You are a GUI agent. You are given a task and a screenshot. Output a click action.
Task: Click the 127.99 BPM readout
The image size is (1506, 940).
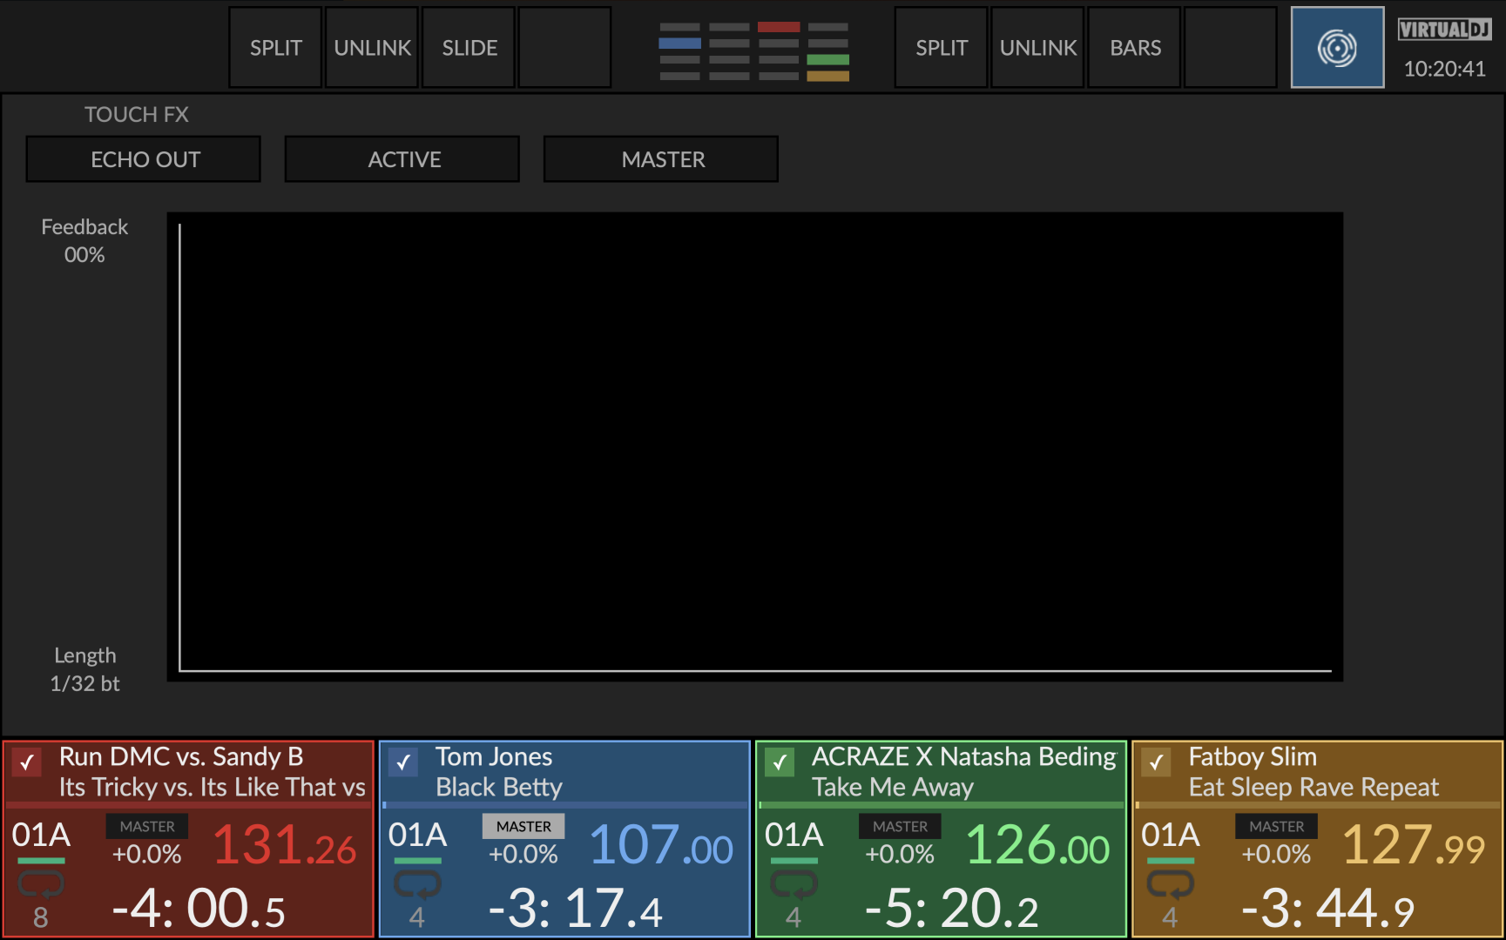1414,845
